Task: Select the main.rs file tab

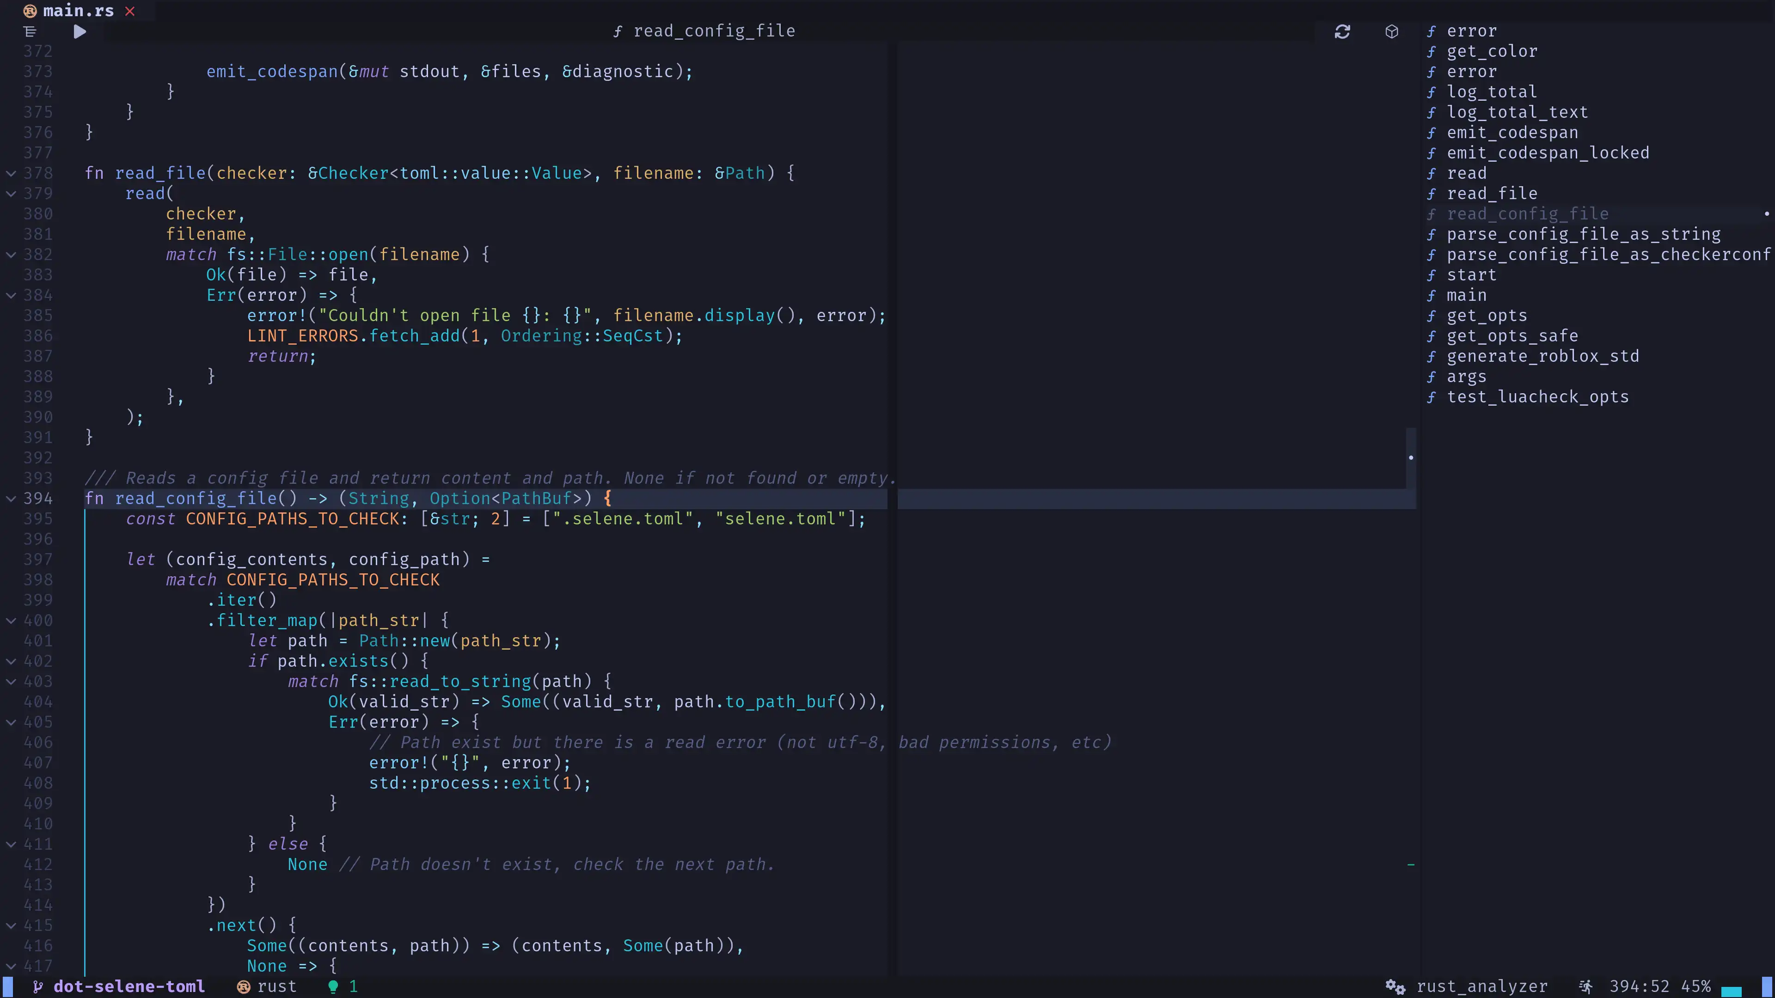Action: pyautogui.click(x=79, y=11)
